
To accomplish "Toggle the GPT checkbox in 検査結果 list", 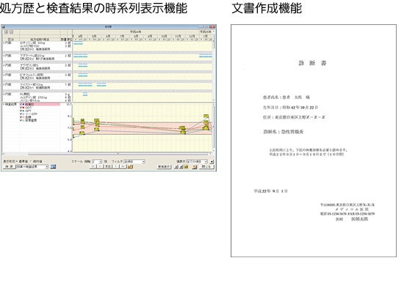I will (x=21, y=111).
